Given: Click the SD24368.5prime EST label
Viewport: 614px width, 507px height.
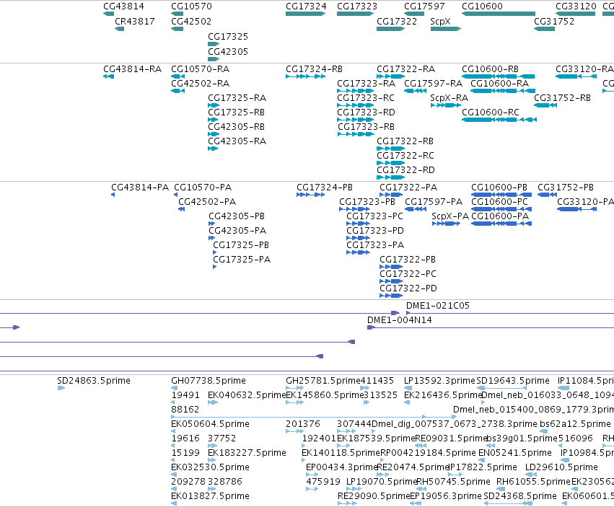Looking at the screenshot, I should [520, 496].
